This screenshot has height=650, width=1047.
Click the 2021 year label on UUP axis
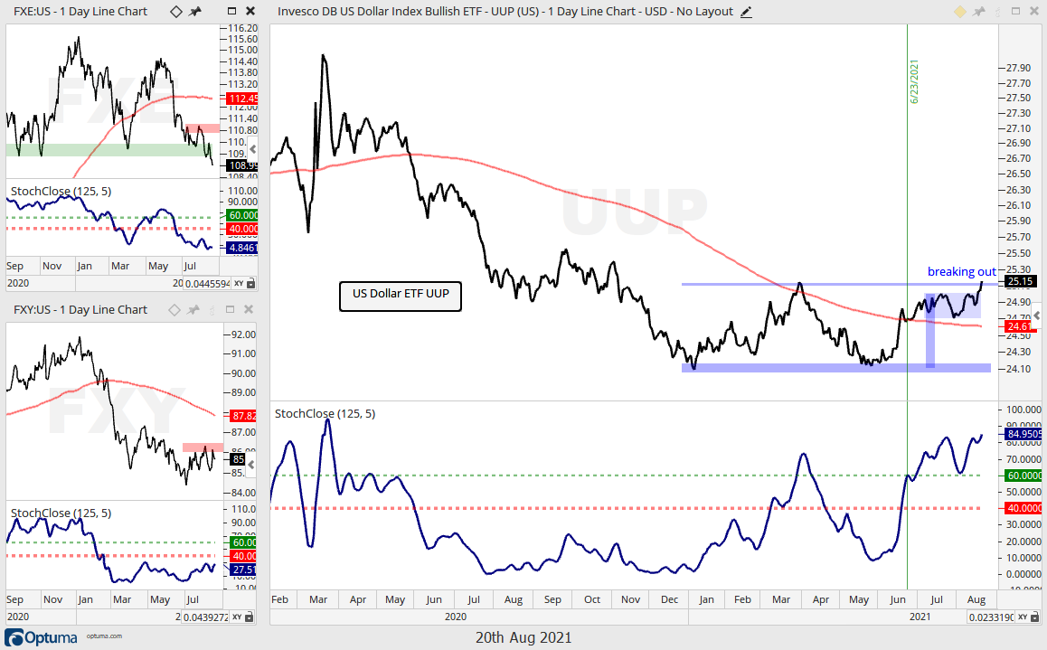(x=920, y=617)
